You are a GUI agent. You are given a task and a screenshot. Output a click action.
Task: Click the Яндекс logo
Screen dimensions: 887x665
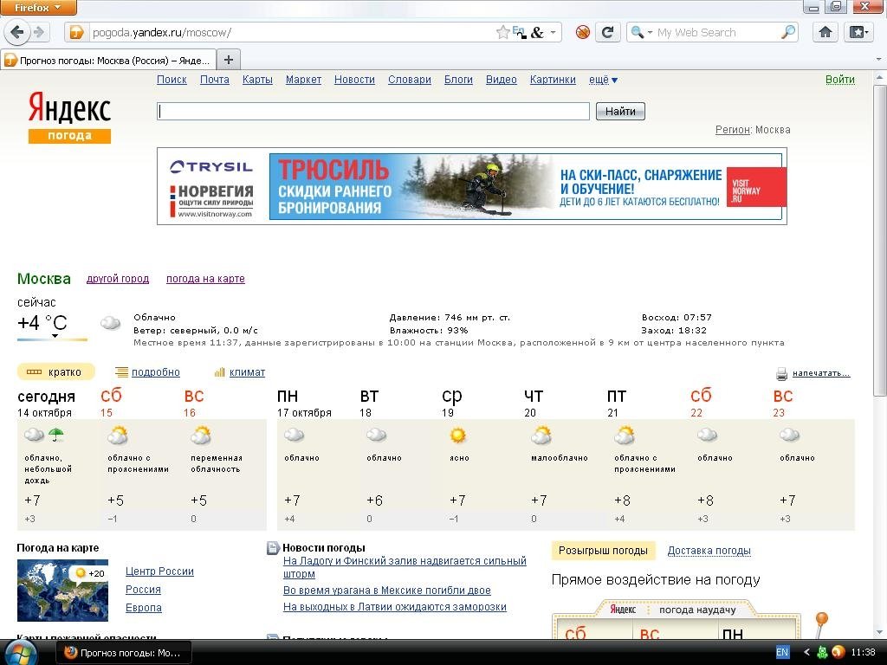coord(69,108)
